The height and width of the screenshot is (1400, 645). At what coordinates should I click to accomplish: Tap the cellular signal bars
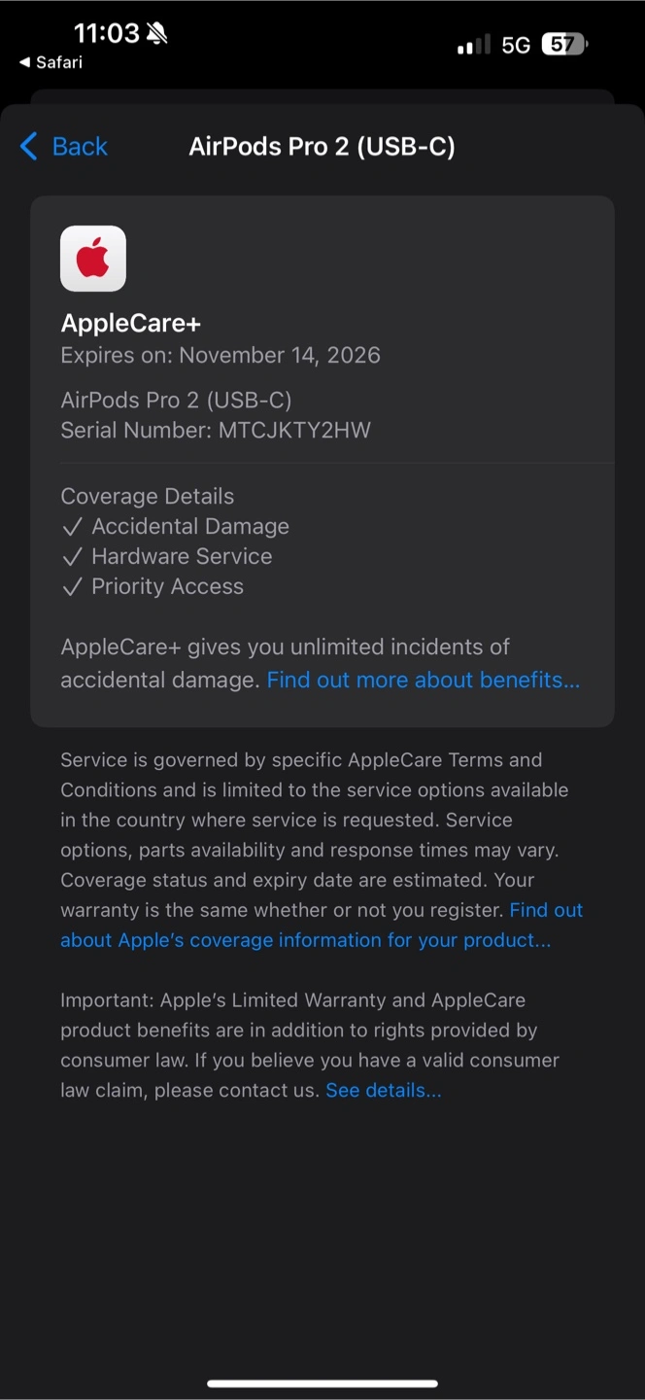tap(473, 45)
